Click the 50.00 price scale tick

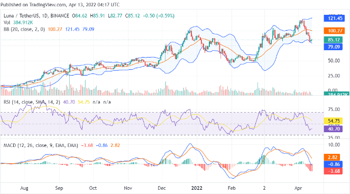[334, 60]
